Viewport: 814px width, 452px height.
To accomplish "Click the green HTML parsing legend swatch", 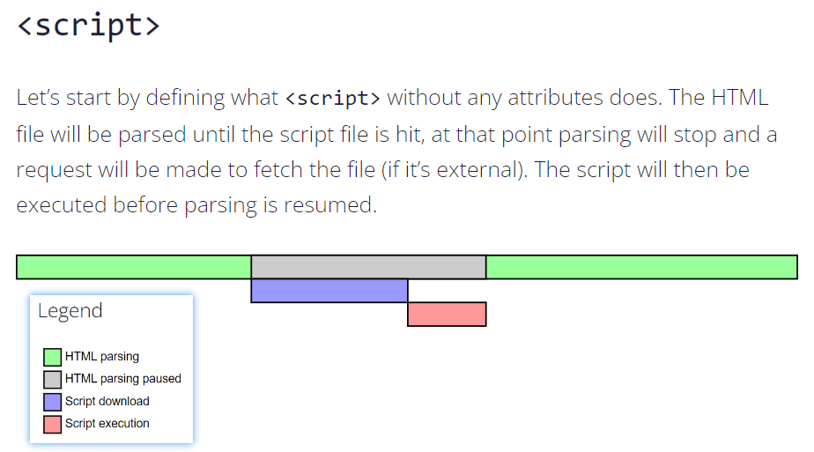I will 53,357.
